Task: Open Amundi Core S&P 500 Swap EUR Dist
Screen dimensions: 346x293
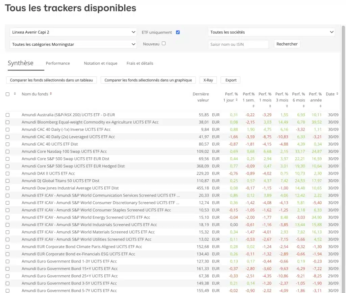Action: pyautogui.click(x=66, y=159)
